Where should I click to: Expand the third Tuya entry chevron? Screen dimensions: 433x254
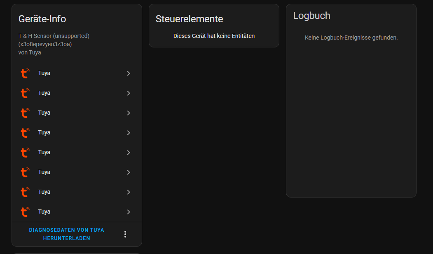pyautogui.click(x=129, y=113)
